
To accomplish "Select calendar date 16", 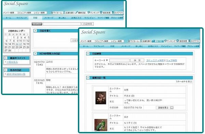I will (x=17, y=44).
